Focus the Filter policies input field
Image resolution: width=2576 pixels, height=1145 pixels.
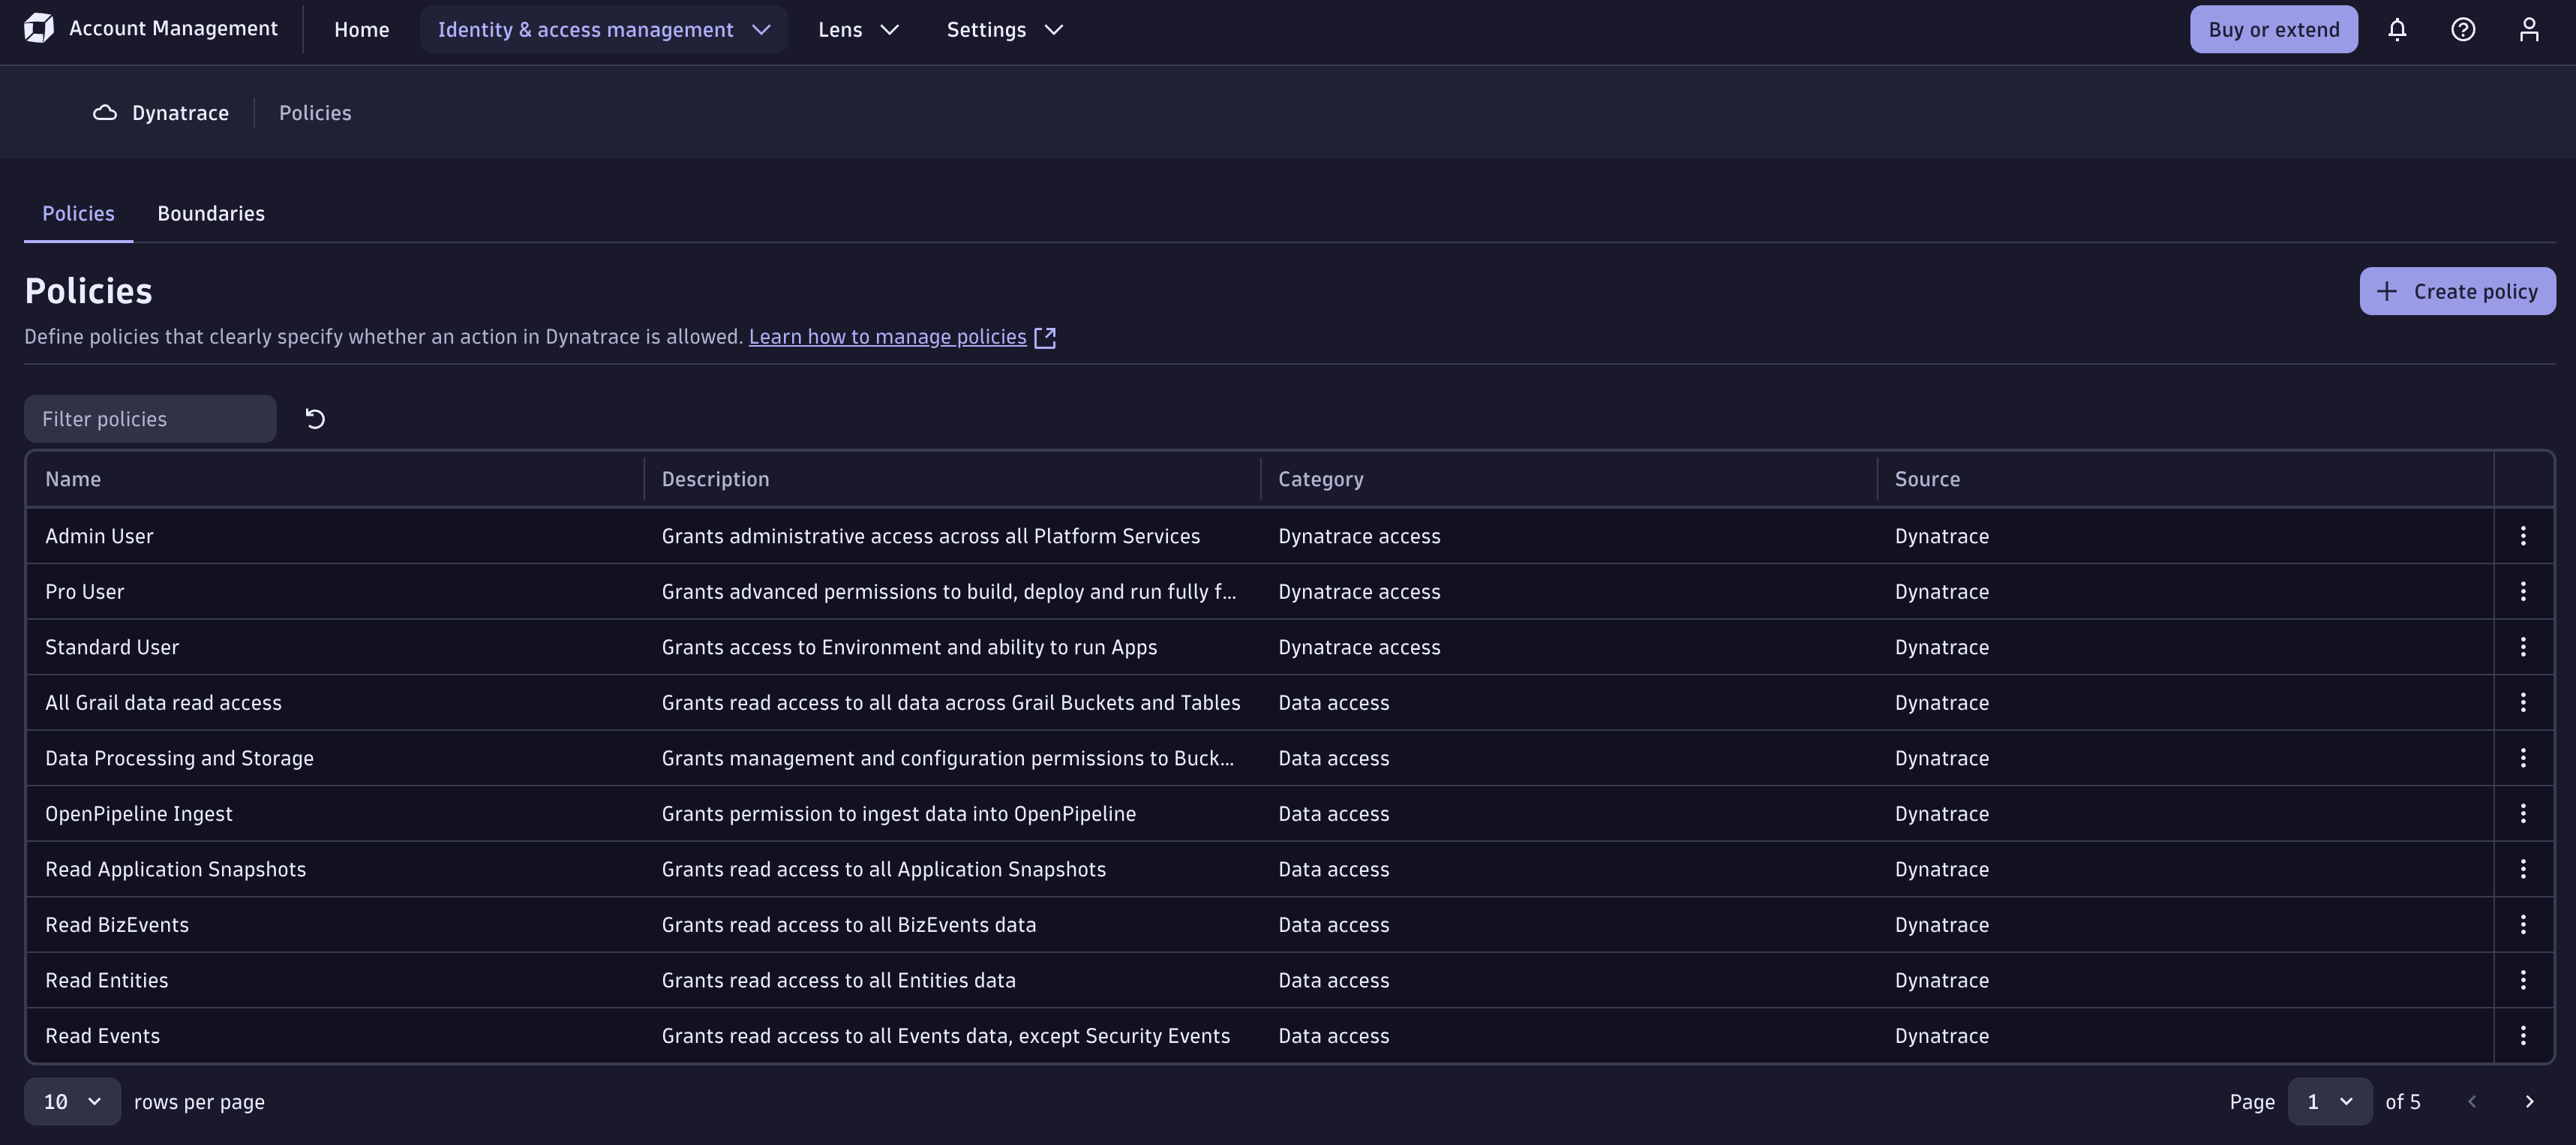[x=150, y=419]
